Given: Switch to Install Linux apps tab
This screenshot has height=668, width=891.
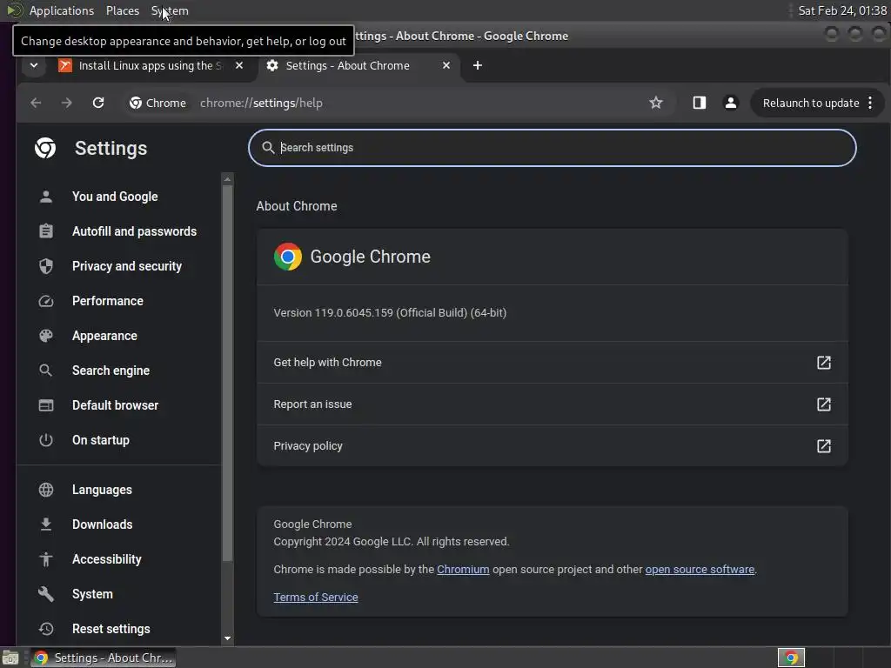Looking at the screenshot, I should 151,65.
